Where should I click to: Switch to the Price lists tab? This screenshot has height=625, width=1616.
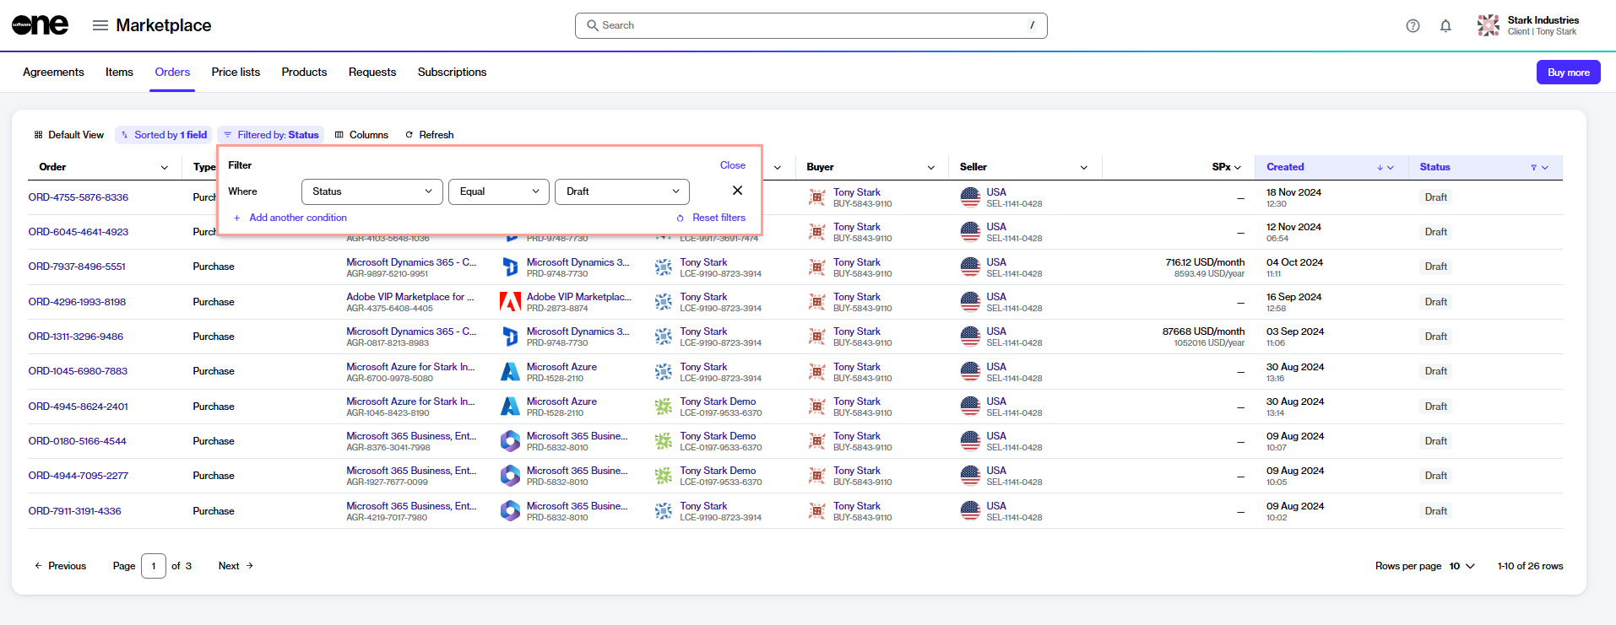tap(236, 73)
